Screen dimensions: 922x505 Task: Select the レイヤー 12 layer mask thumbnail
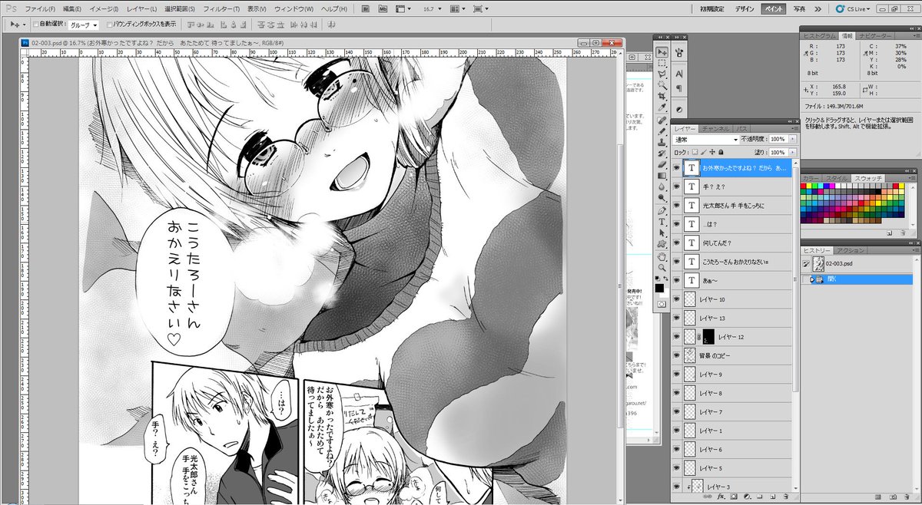(708, 336)
